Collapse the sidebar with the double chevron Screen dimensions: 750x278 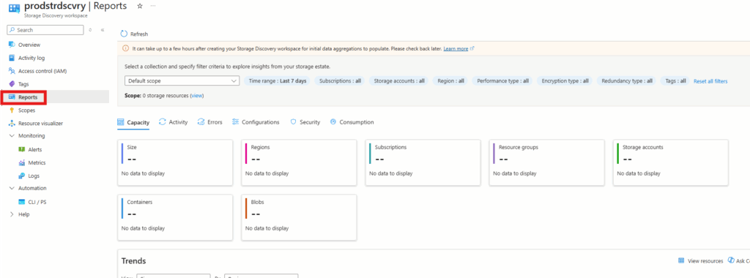pos(103,29)
